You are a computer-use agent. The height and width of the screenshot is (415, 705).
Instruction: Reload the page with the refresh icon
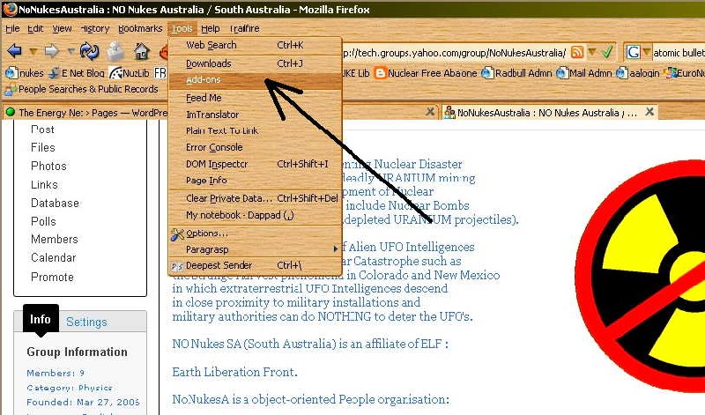[89, 51]
